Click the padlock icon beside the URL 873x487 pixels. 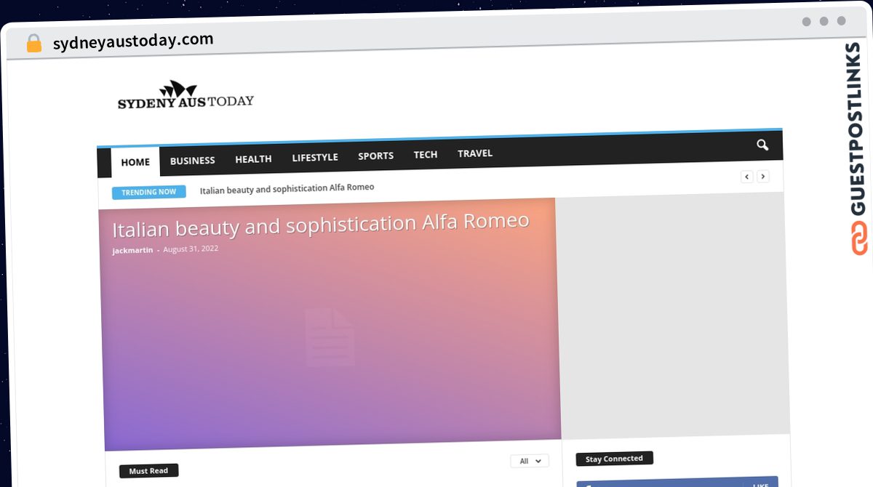coord(34,44)
